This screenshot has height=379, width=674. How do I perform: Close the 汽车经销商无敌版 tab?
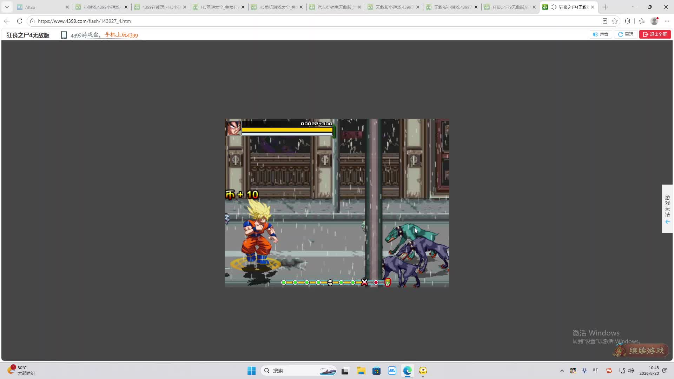359,7
